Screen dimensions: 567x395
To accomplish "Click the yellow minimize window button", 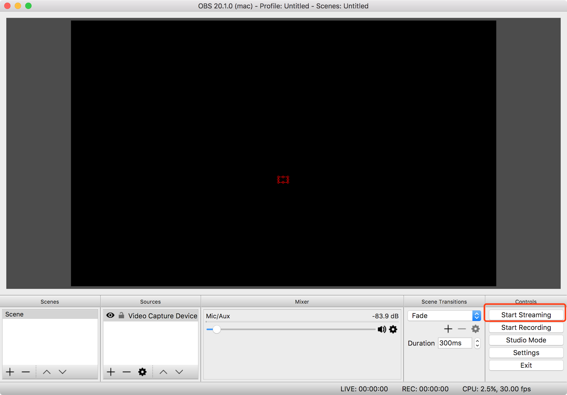I will (x=18, y=6).
